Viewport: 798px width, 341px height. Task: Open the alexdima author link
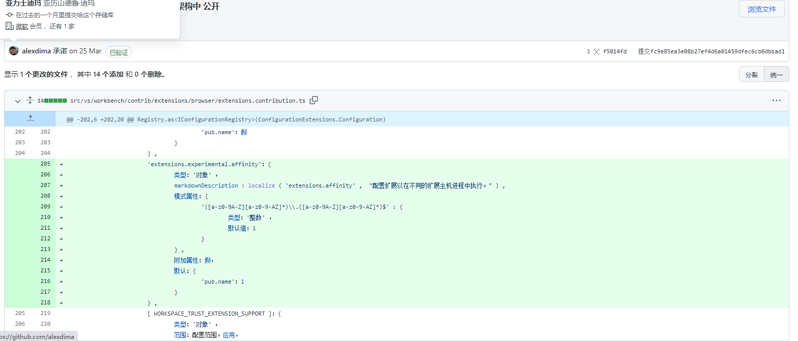click(36, 51)
